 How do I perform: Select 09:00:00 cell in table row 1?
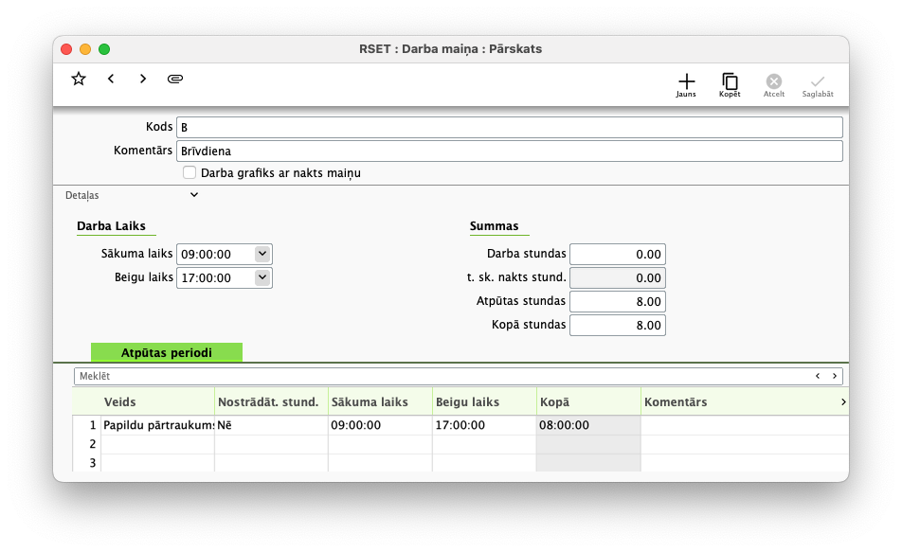380,425
